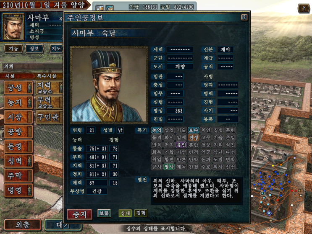Click the scroll icon in the top toolbar
Image resolution: width=312 pixels, height=234 pixels.
click(x=100, y=8)
